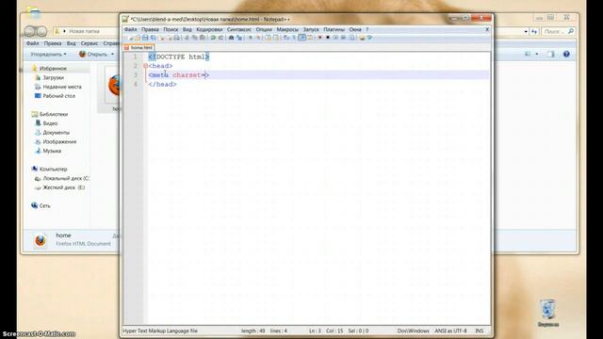603x339 pixels.
Task: Paste clipboard using the Paste toolbar icon
Action: [x=202, y=38]
